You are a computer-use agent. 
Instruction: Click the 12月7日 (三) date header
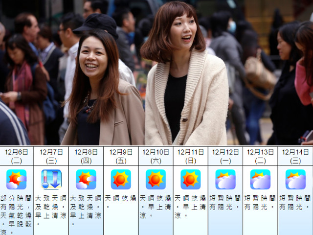tap(51, 156)
